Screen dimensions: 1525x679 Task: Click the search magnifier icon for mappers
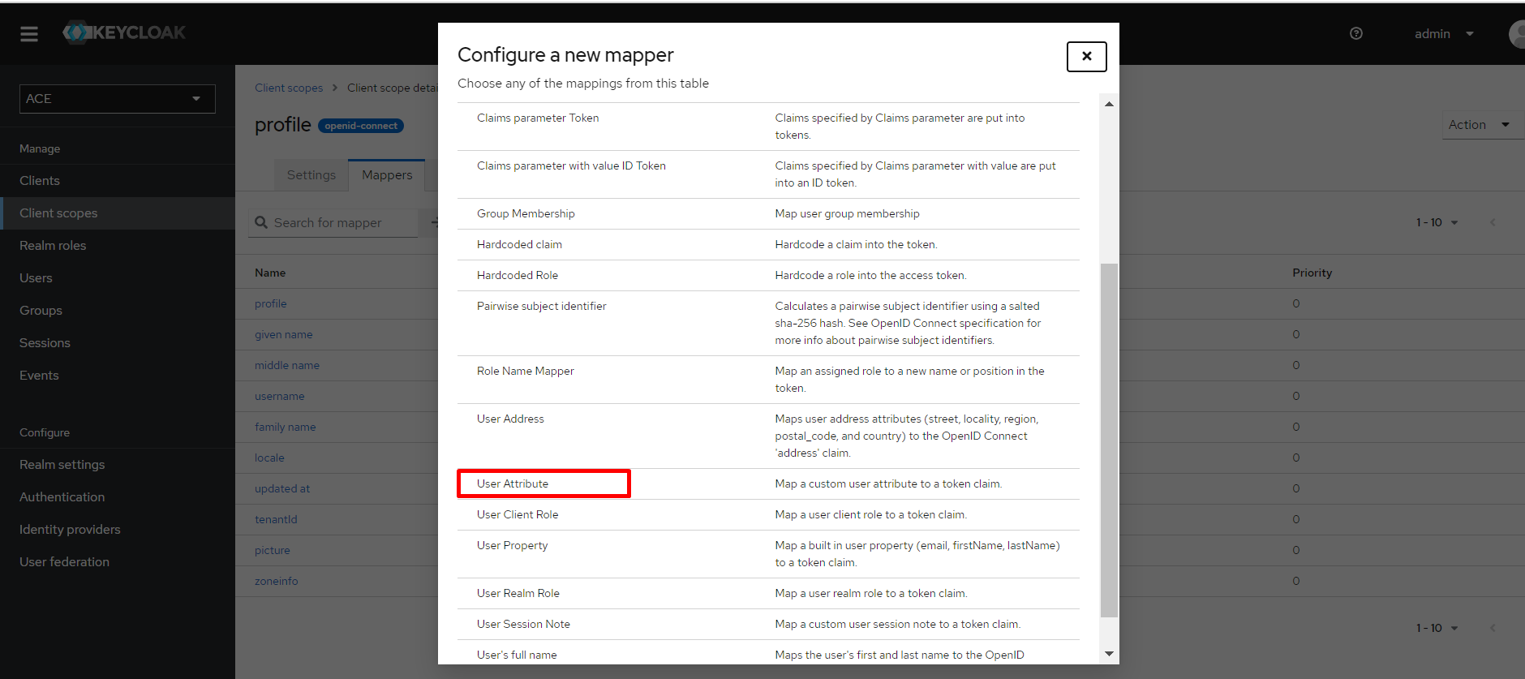(261, 222)
